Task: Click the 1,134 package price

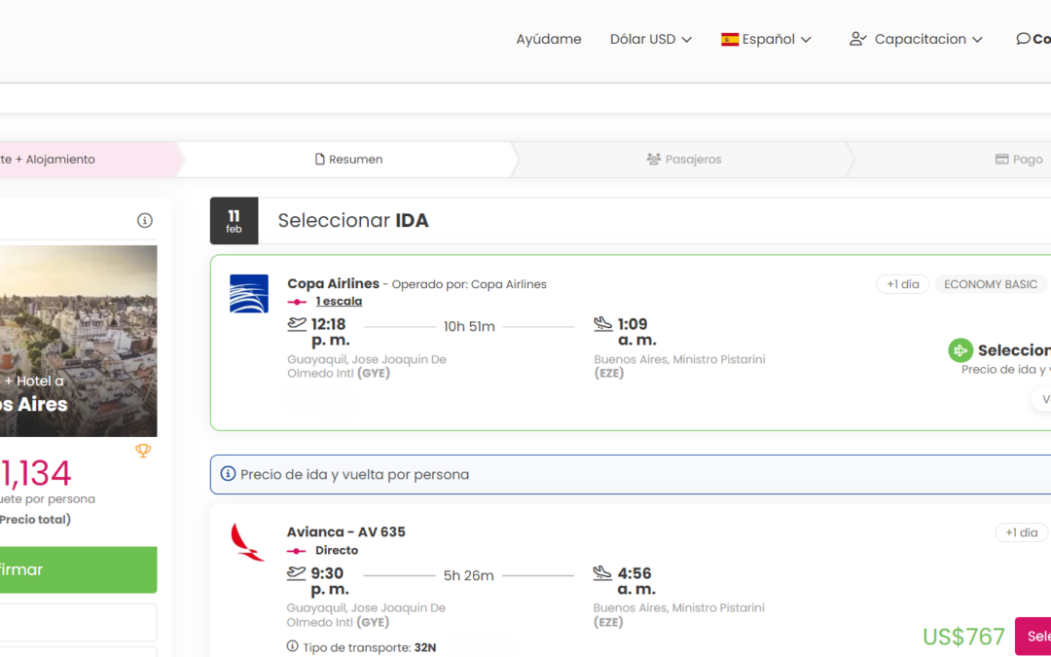Action: [x=36, y=473]
